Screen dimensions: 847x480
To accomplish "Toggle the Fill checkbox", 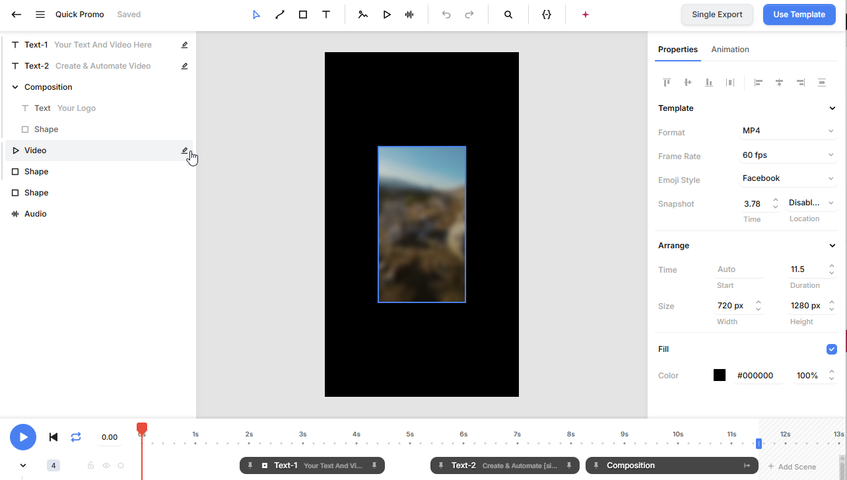I will pyautogui.click(x=832, y=349).
